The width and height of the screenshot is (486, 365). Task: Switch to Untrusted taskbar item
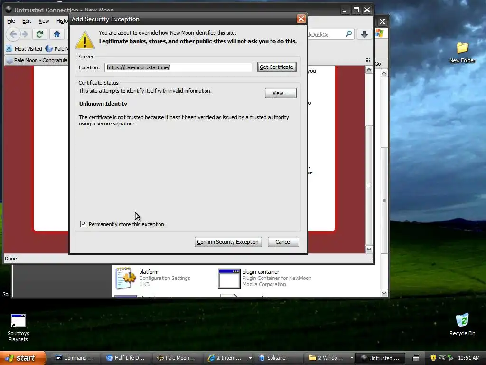(x=381, y=358)
